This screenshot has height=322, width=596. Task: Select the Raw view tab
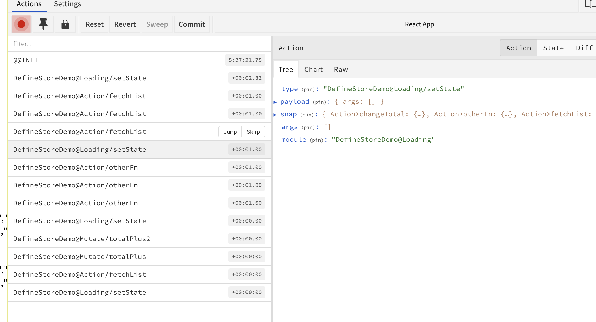(x=341, y=70)
